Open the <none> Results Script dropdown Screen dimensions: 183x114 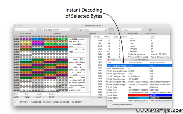(x=133, y=30)
